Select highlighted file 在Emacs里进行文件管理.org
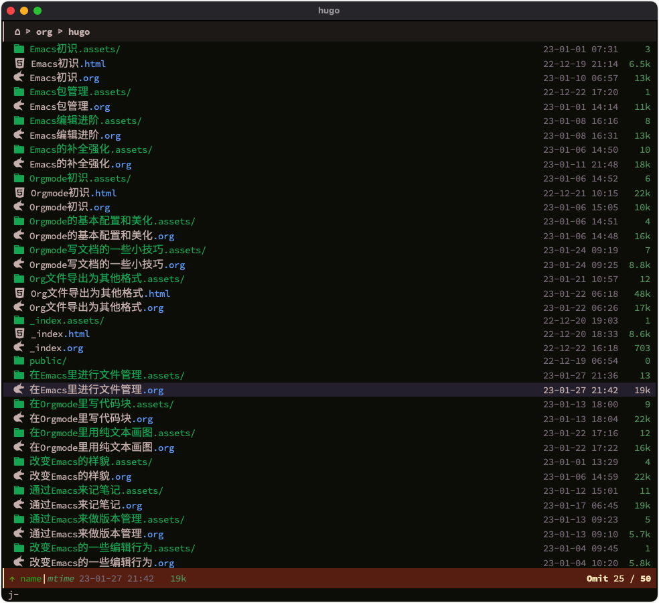 click(x=96, y=390)
